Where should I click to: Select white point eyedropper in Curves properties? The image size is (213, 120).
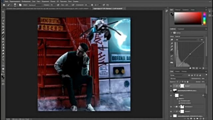click(172, 50)
